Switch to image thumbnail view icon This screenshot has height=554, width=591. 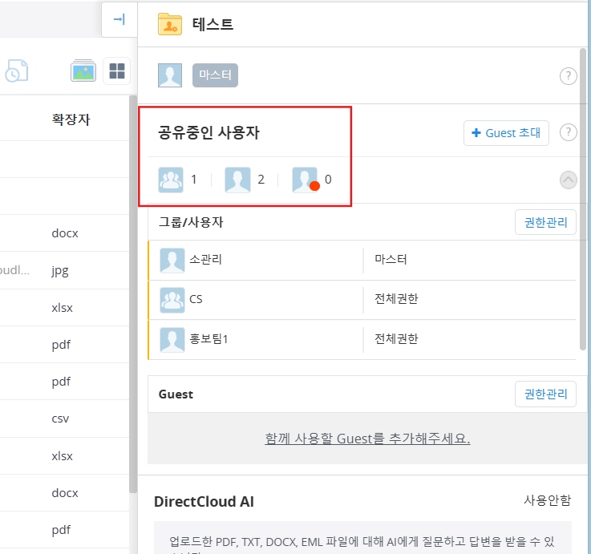coord(83,71)
